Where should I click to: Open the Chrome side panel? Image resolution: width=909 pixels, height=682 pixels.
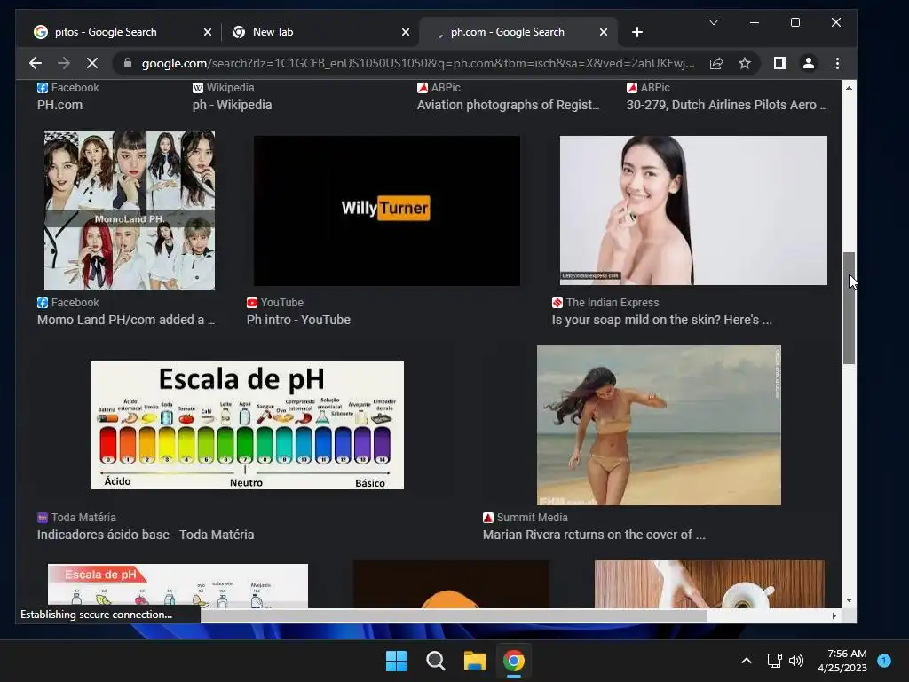[780, 63]
